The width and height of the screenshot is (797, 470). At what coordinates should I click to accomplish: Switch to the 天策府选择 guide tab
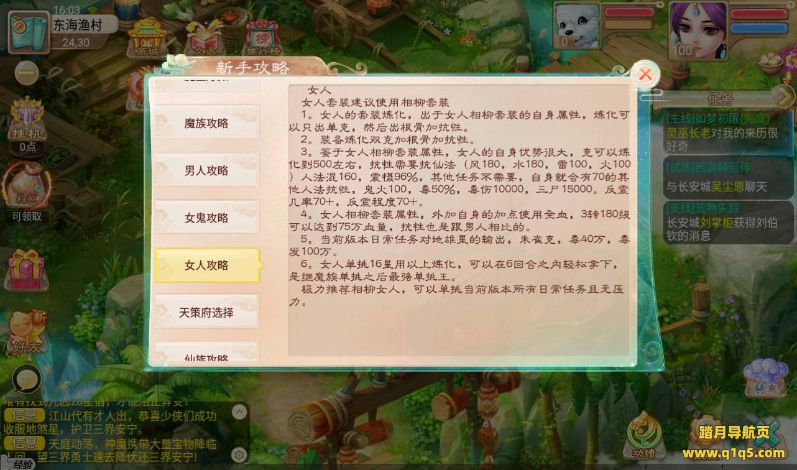click(x=206, y=312)
